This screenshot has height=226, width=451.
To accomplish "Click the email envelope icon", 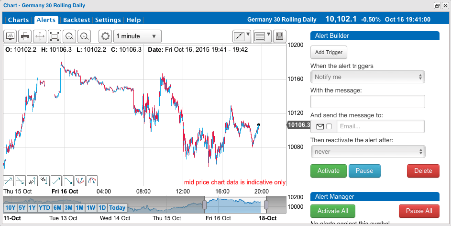I will point(320,127).
